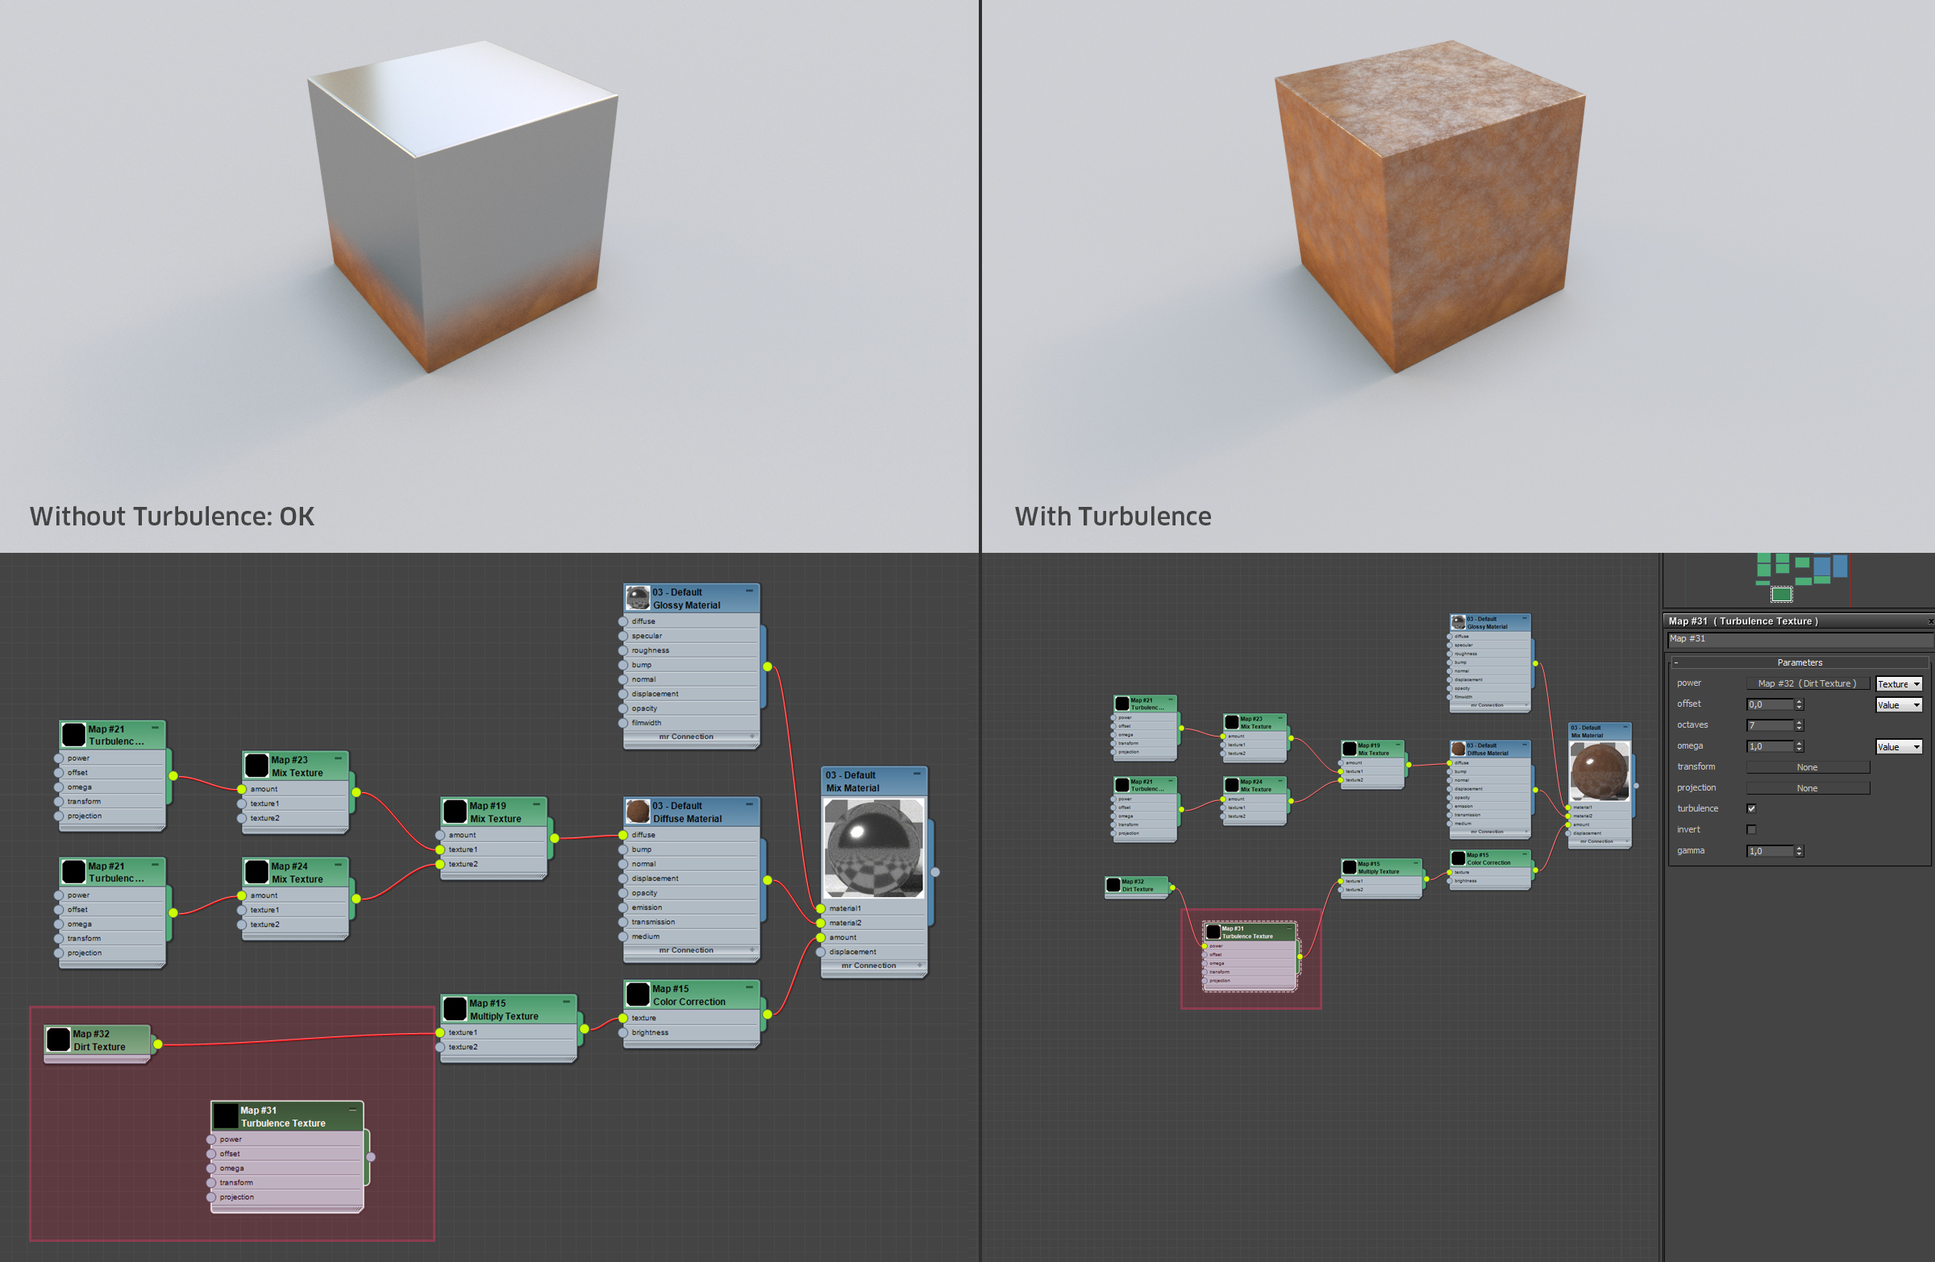Disable the turbulence checkbox
The width and height of the screenshot is (1935, 1262).
[1751, 808]
